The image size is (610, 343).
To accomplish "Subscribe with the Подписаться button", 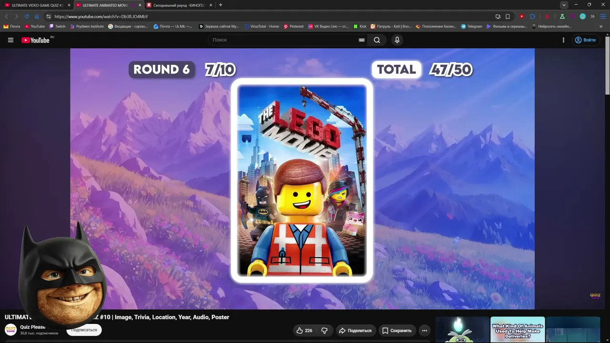I will click(x=84, y=330).
